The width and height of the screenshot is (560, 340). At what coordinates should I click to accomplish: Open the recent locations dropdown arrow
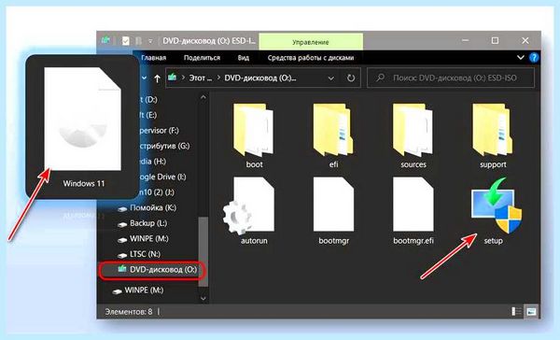pyautogui.click(x=145, y=78)
